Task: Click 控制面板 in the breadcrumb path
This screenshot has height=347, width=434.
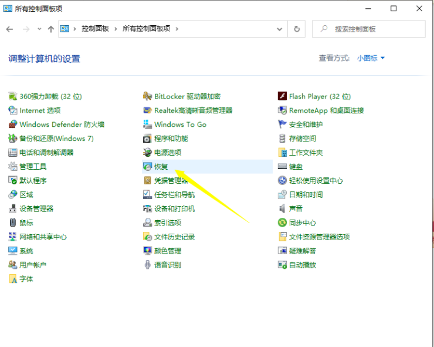Action: (95, 29)
